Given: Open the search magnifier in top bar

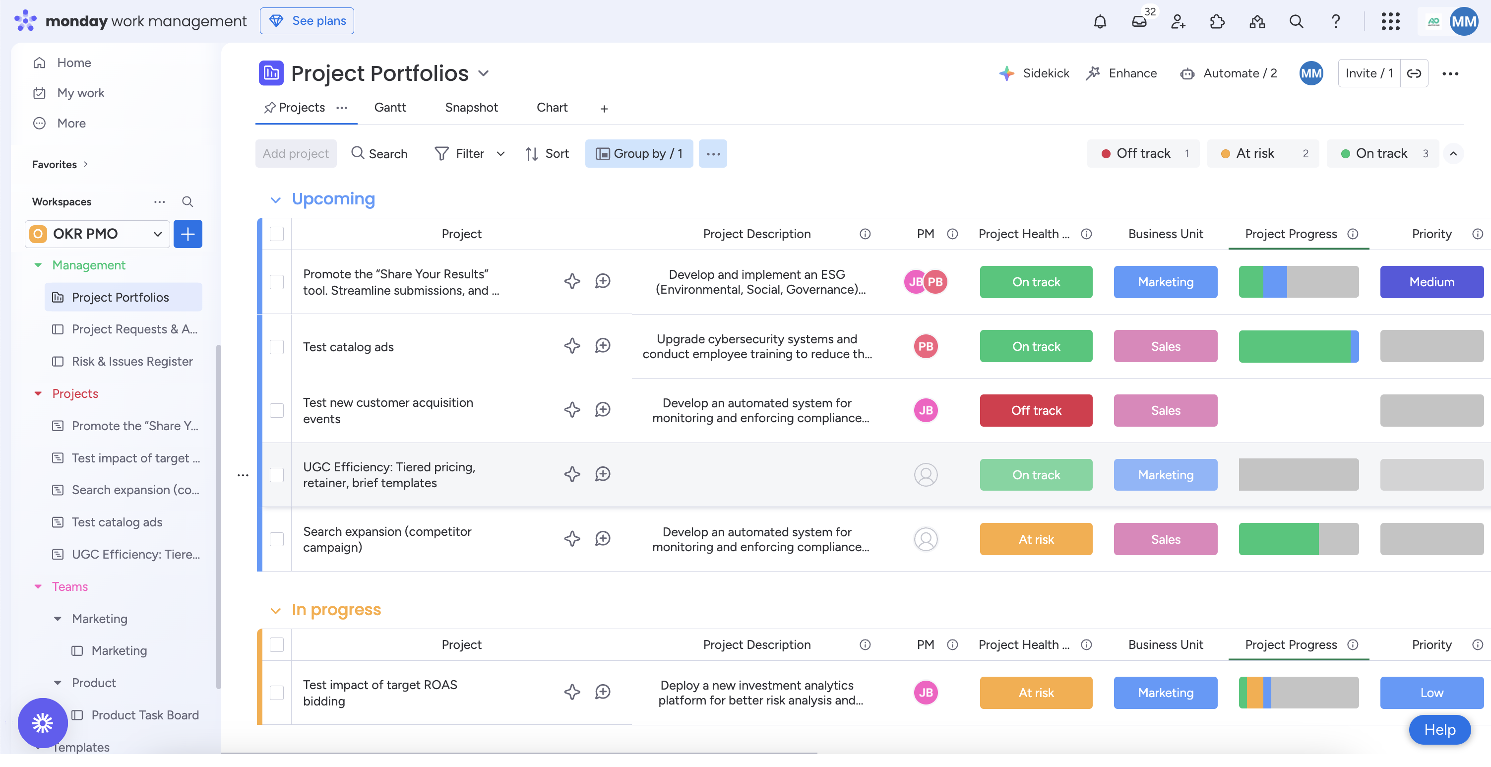Looking at the screenshot, I should click(x=1296, y=22).
